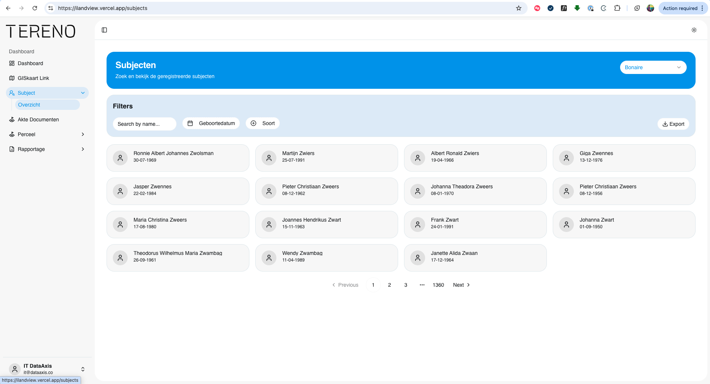
Task: Open Pieter Christiaan Zweers born 08-12-1962
Action: tap(327, 191)
